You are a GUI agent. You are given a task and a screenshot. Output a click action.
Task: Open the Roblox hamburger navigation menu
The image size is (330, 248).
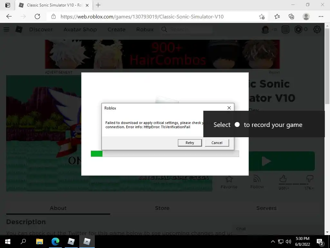[x=6, y=29]
